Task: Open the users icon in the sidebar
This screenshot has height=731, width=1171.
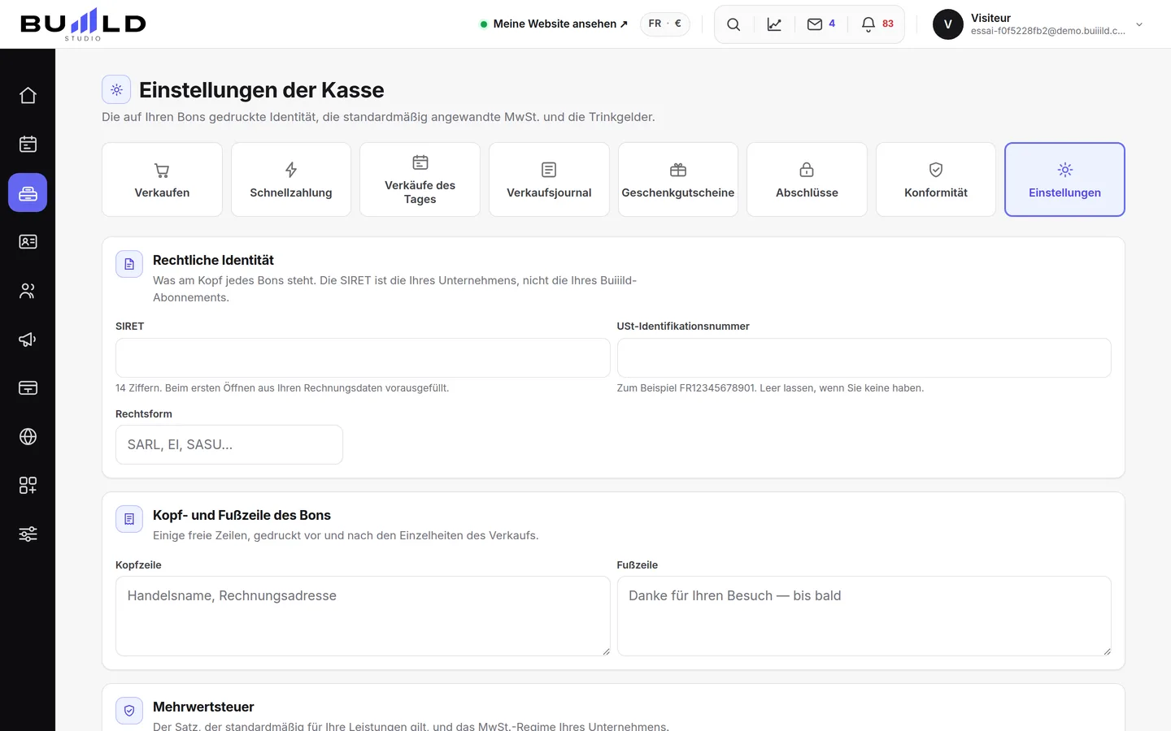Action: point(28,290)
